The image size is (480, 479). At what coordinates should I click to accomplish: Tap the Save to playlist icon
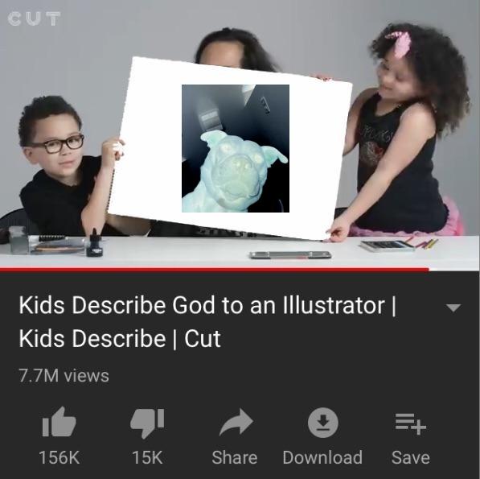coord(411,423)
